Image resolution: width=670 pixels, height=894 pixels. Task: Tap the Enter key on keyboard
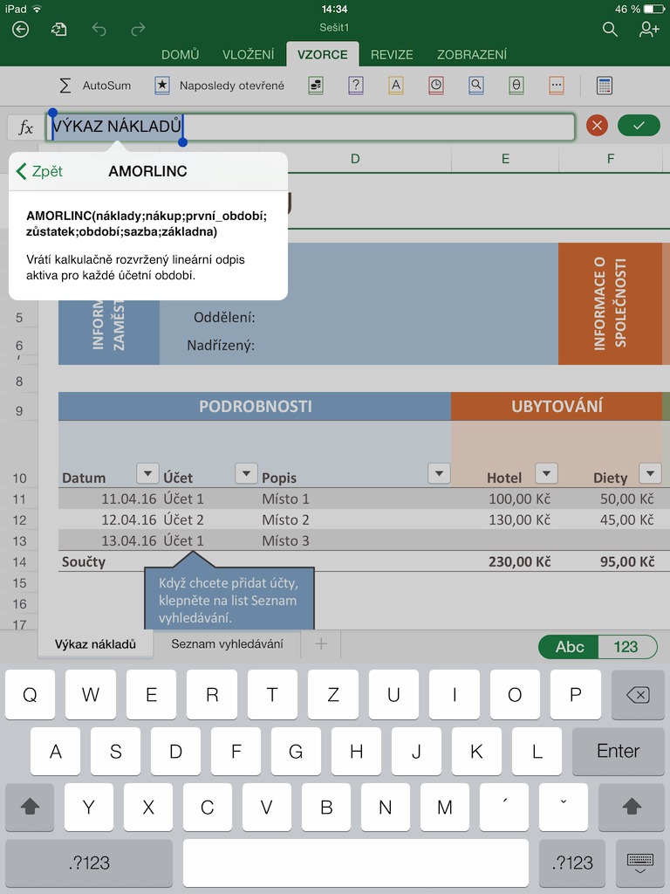click(619, 751)
